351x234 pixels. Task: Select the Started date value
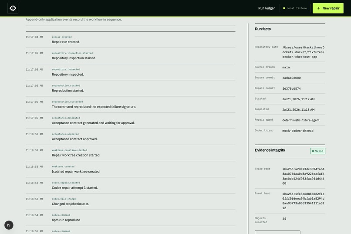pos(298,99)
